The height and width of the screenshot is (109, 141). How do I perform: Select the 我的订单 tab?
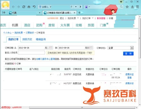tap(13, 39)
